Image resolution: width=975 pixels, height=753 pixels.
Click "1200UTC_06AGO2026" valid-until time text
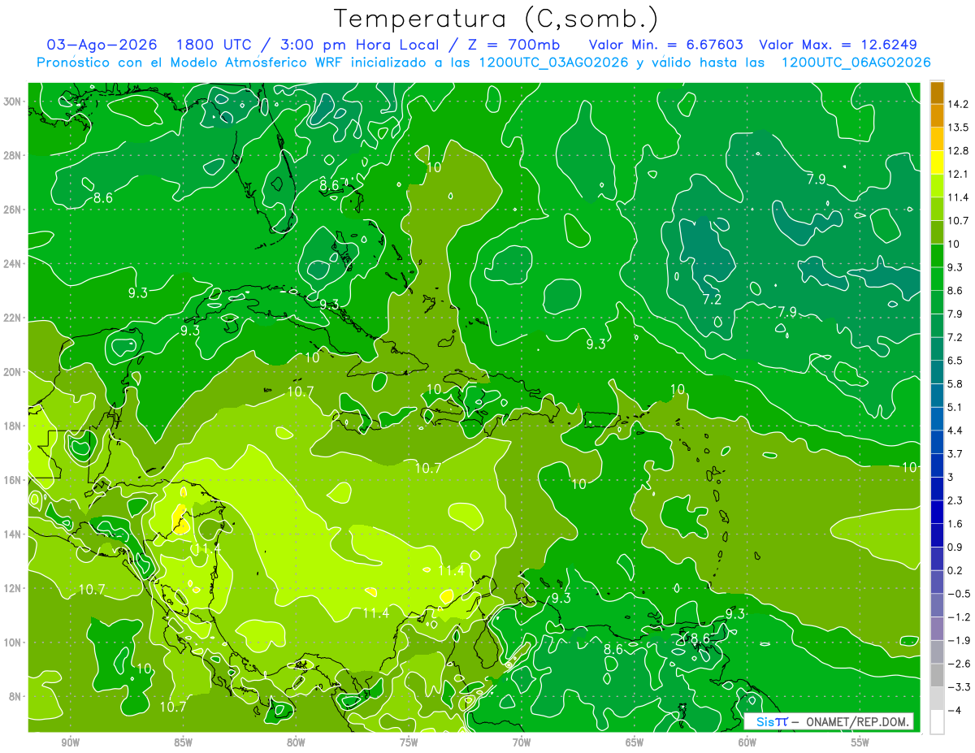pos(856,63)
